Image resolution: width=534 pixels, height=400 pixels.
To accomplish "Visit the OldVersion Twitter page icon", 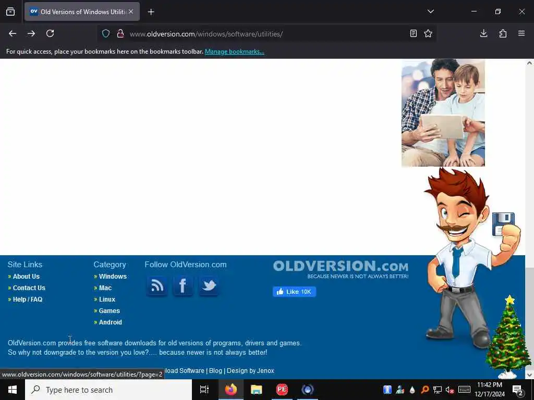I will click(209, 285).
